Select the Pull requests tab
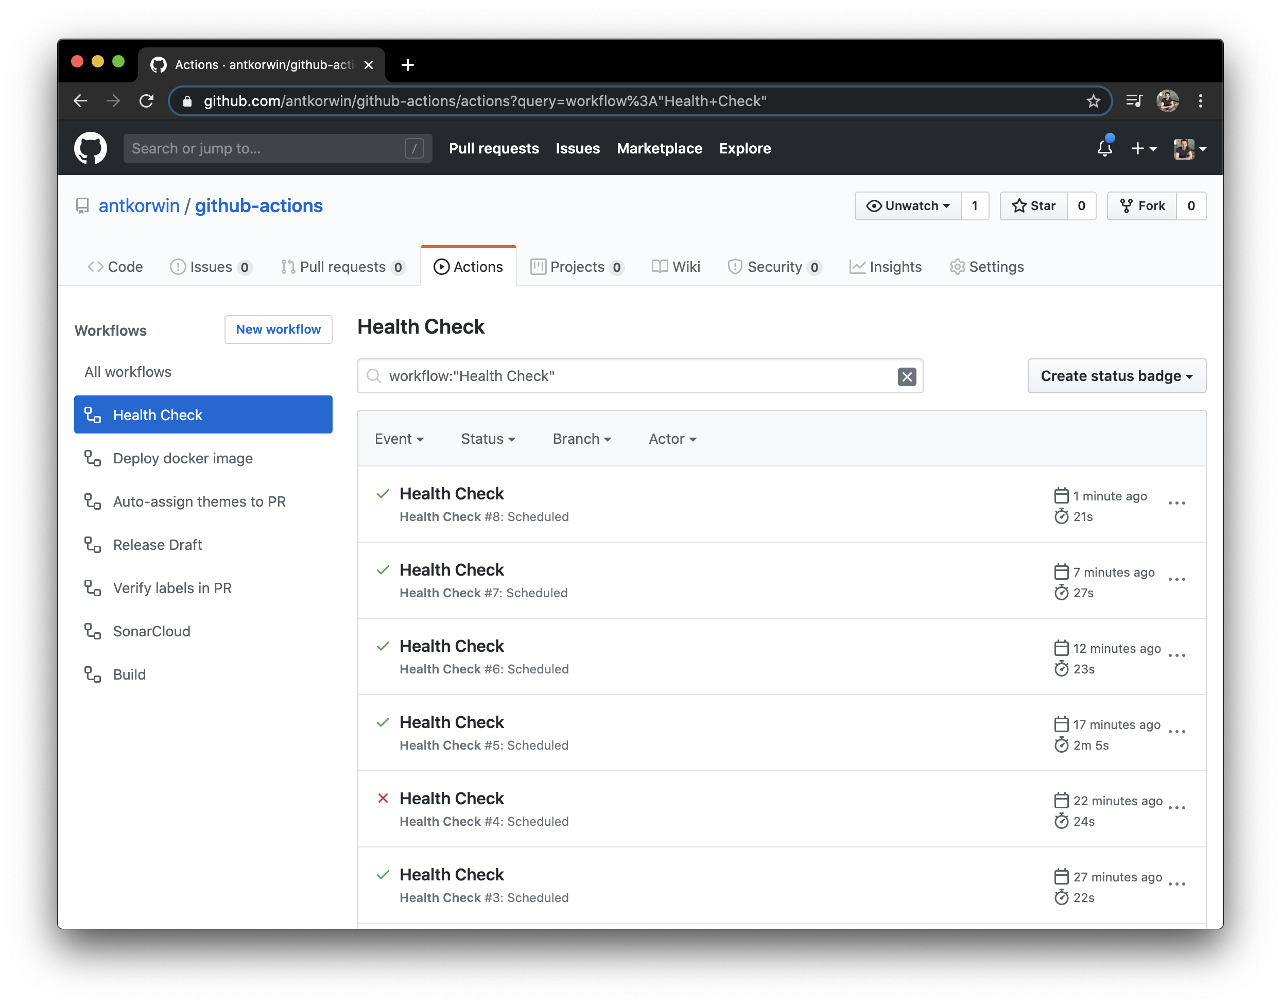Screen dimensions: 1281x1005 point(341,266)
